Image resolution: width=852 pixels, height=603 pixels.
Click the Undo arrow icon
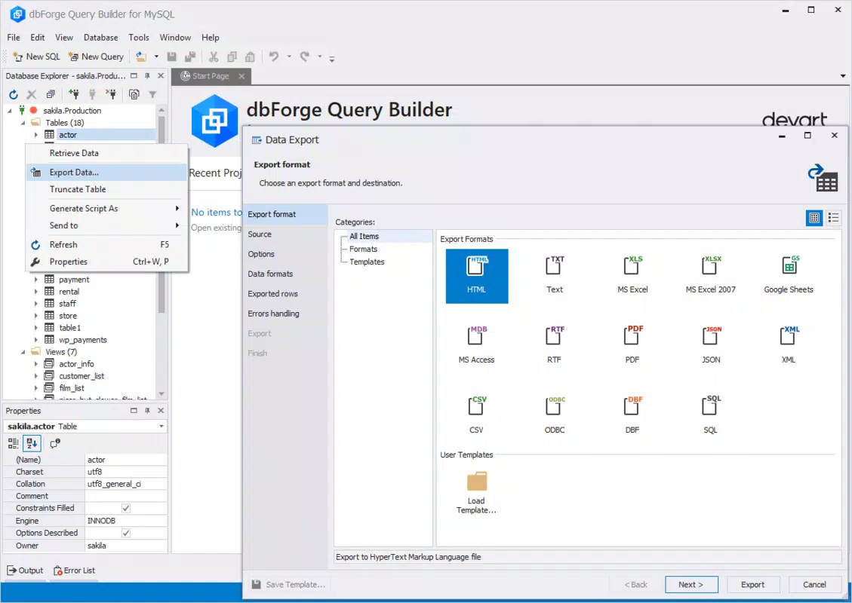pyautogui.click(x=274, y=57)
